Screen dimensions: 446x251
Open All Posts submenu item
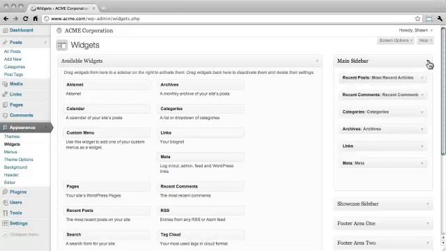tap(13, 52)
